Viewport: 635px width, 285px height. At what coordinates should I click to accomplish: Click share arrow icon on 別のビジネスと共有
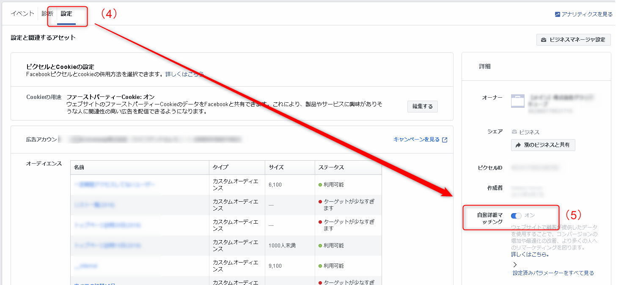click(x=518, y=145)
